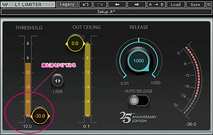Redo the last change
Image resolution: width=213 pixels, height=135 pixels.
(x=100, y=5)
